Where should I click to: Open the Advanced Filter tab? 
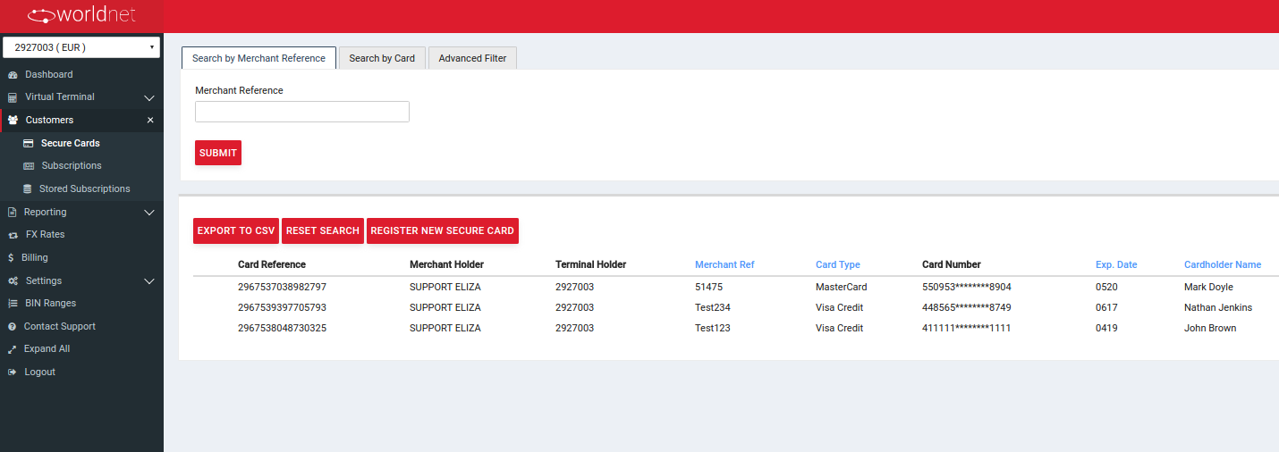coord(472,58)
